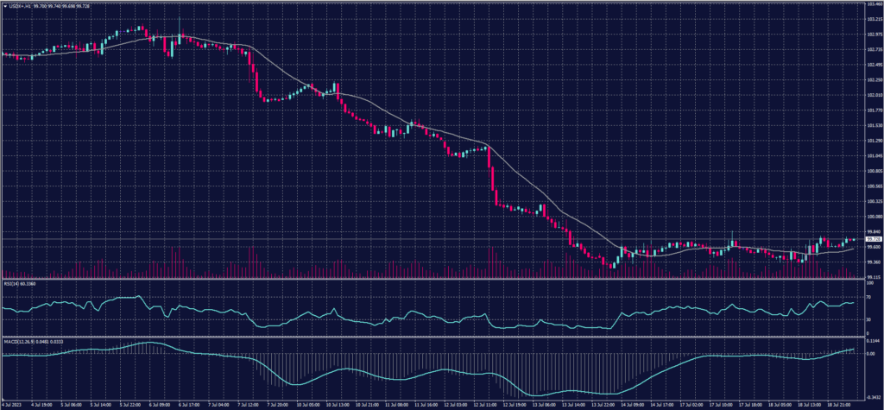Viewport: 884px width, 410px height.
Task: Click the MACD 0.00 level label
Action: 868,354
